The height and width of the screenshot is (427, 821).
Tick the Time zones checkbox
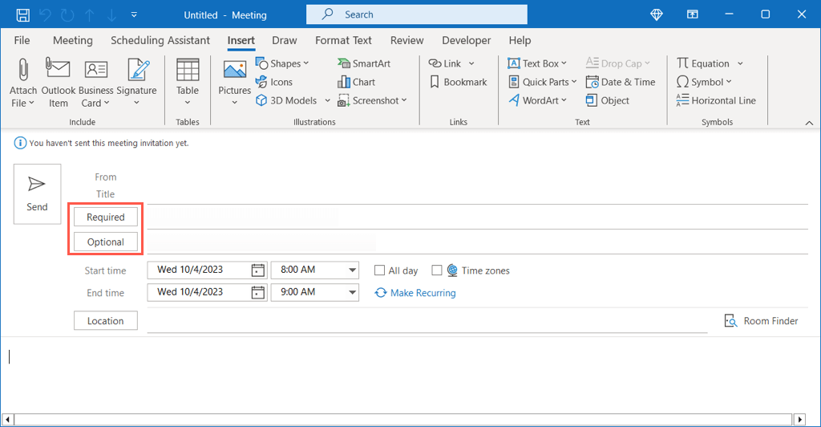click(437, 270)
